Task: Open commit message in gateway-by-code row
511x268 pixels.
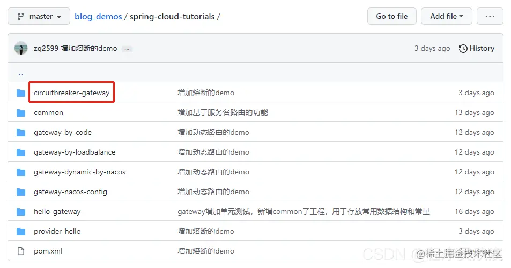Action: tap(213, 132)
